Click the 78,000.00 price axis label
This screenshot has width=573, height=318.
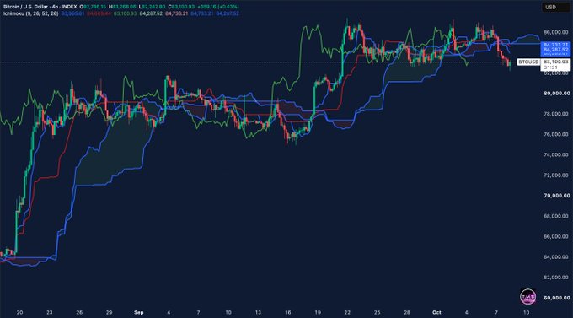[x=556, y=114]
